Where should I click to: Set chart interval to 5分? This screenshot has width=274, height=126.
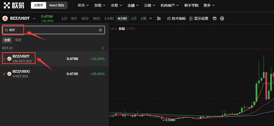(x=74, y=18)
